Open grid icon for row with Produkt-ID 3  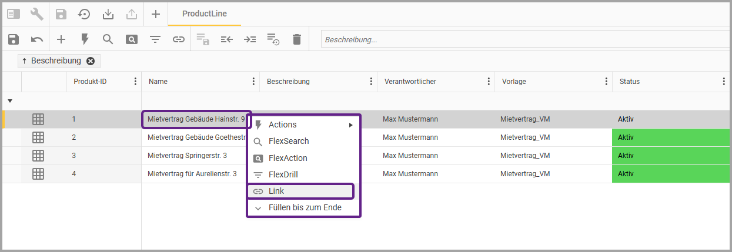point(38,156)
